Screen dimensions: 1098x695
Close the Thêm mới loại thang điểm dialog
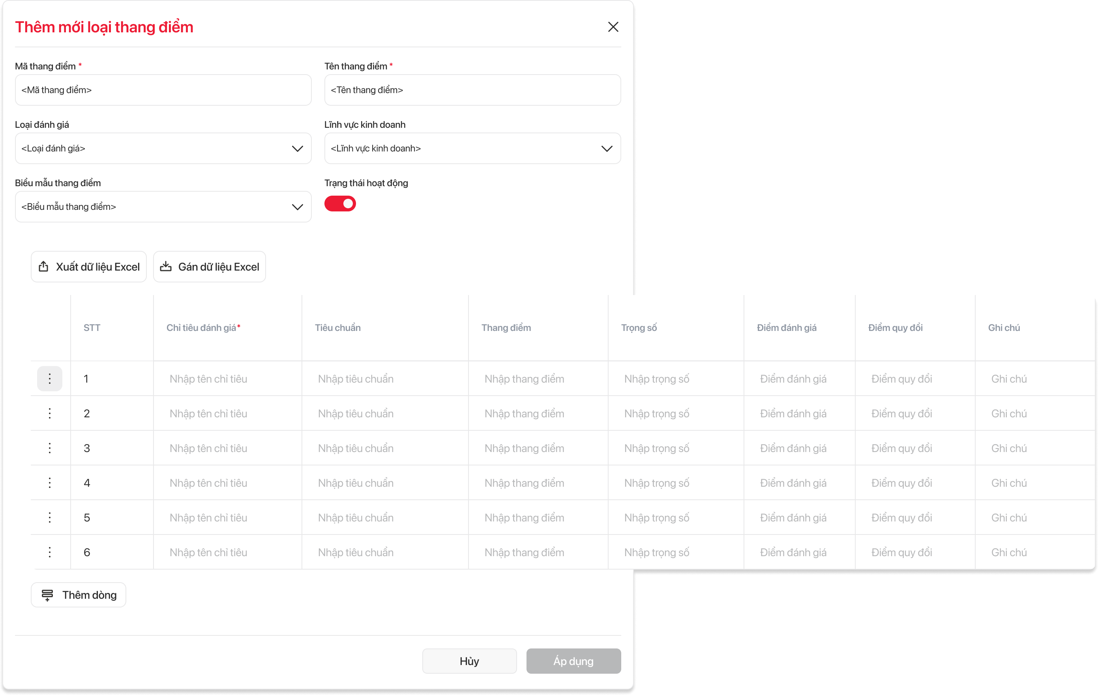[613, 27]
